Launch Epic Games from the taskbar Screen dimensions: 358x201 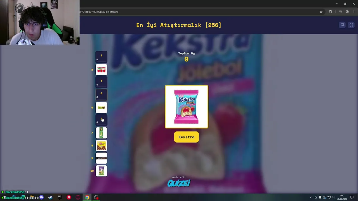point(60,197)
